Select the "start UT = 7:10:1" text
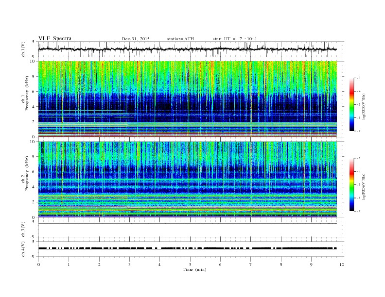The height and width of the screenshot is (297, 385). (x=235, y=39)
